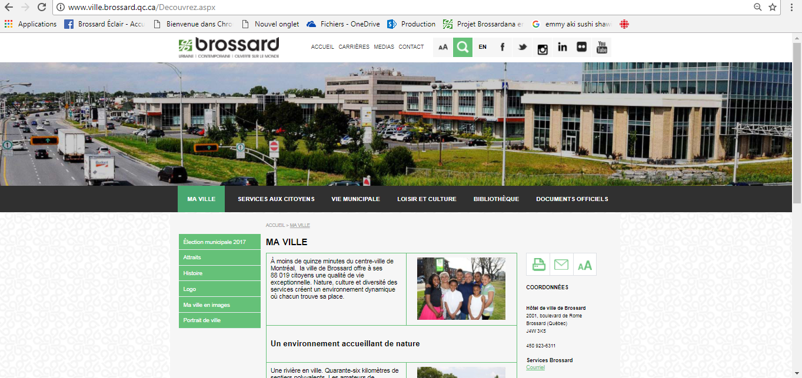
Task: Open the YouTube channel icon
Action: click(601, 47)
